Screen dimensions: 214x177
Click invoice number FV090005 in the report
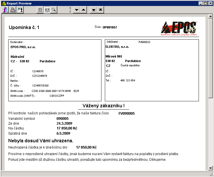coord(127,114)
